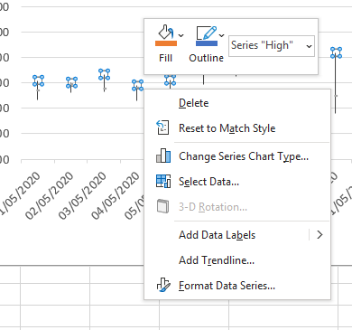This screenshot has height=330, width=352.
Task: Expand the Series "High" element selector
Action: coord(272,46)
